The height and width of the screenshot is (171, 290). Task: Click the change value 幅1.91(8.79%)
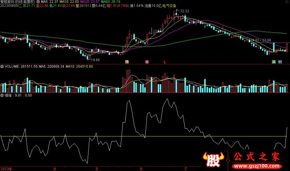[x=118, y=6]
